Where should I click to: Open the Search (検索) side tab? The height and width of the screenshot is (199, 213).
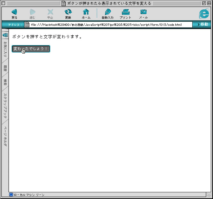(5, 82)
